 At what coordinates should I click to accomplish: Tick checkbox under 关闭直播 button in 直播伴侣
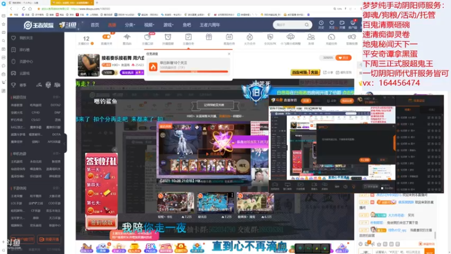[x=382, y=189]
